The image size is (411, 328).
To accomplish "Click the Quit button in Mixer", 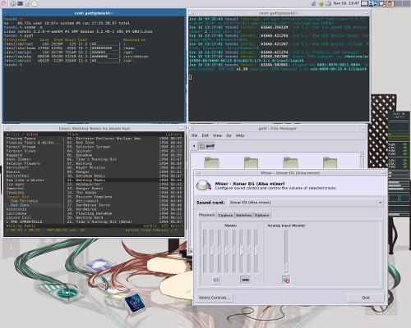I will tap(366, 298).
